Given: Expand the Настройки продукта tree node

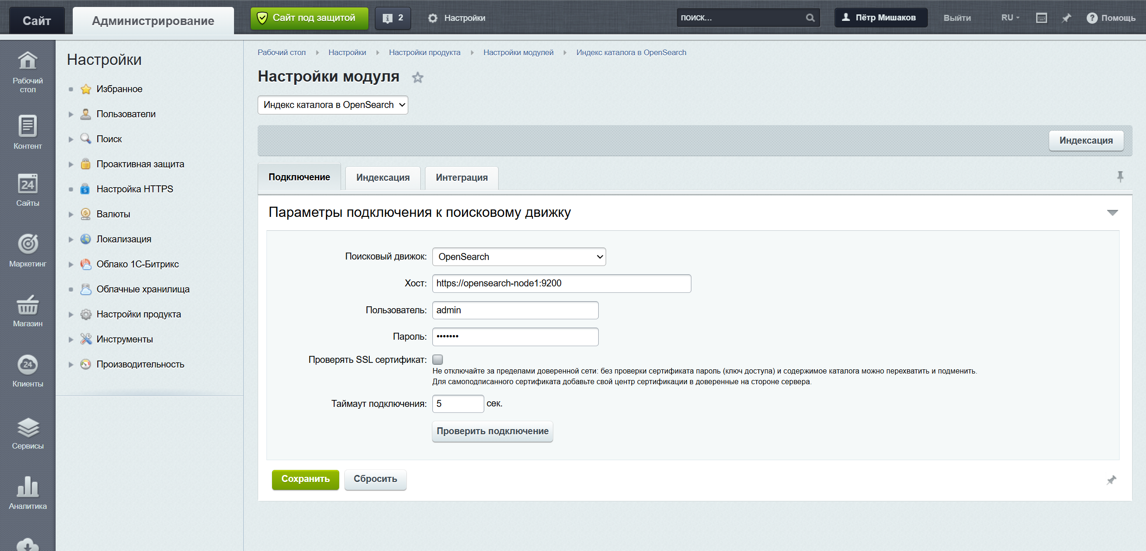Looking at the screenshot, I should (x=71, y=314).
